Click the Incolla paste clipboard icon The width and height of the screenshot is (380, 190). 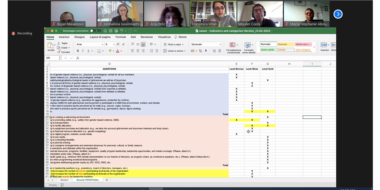point(51,45)
